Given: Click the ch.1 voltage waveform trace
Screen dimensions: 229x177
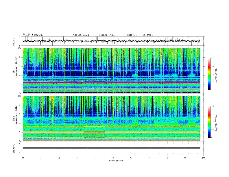Looking at the screenshot, I should point(111,41).
